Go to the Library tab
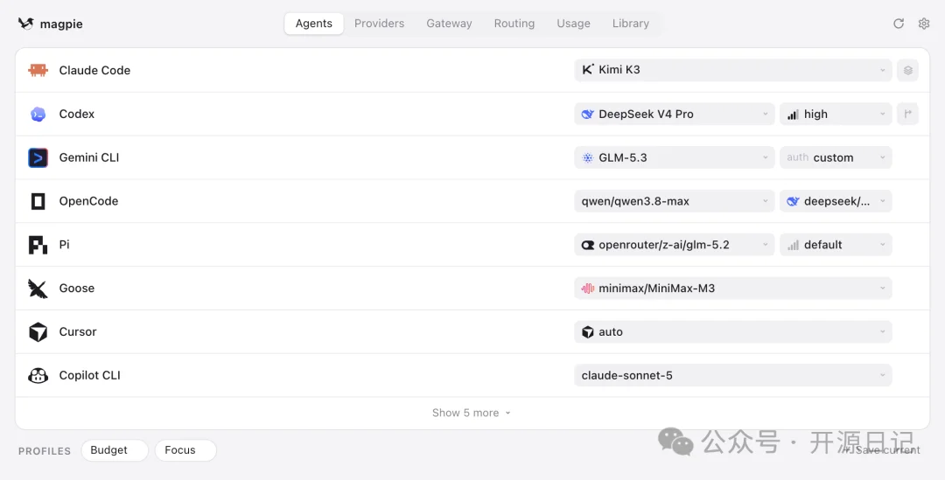The width and height of the screenshot is (945, 480). pos(630,24)
